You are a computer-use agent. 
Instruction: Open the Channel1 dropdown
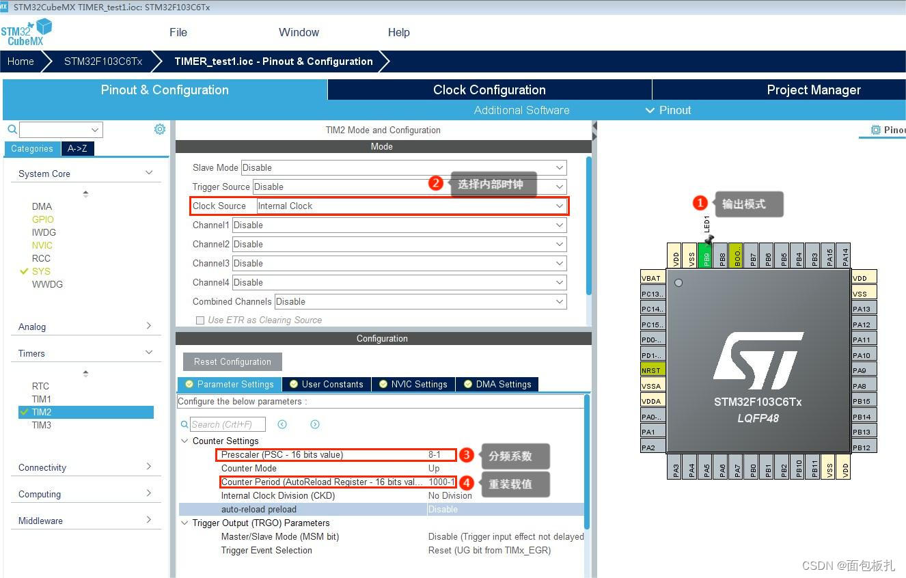(399, 225)
